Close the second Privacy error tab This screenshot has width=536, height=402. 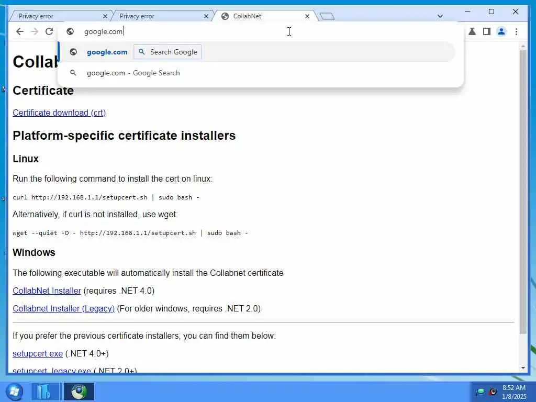point(206,16)
